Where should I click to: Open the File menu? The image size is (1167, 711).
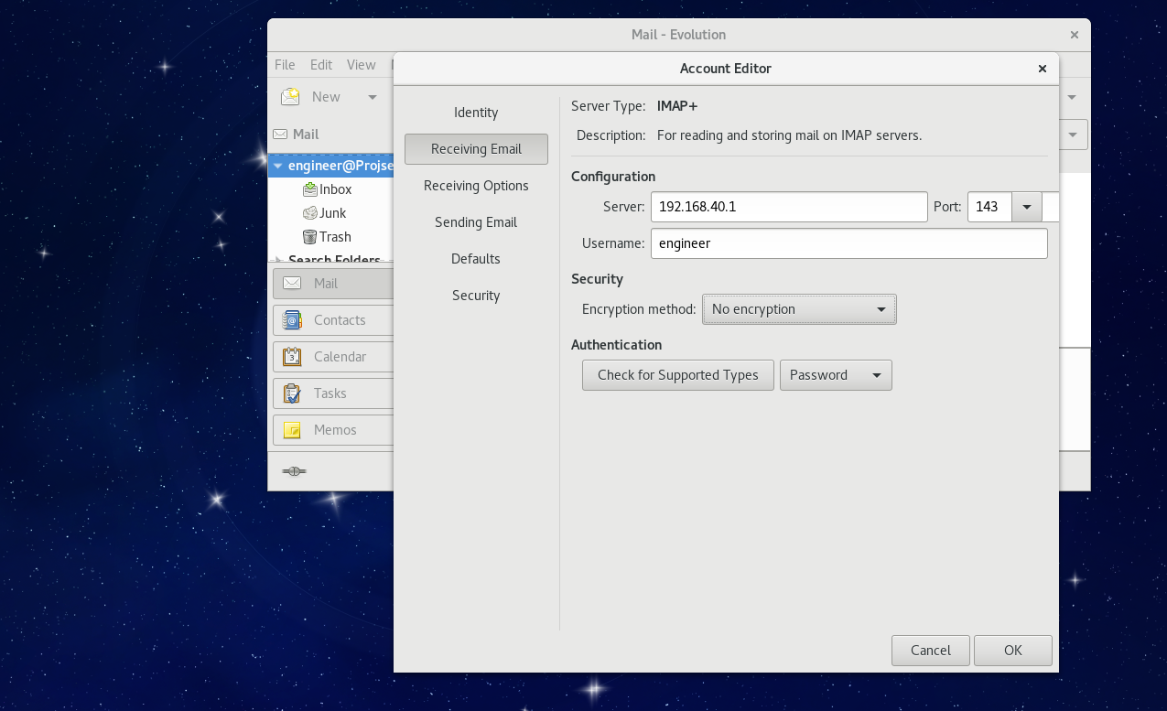(x=285, y=65)
